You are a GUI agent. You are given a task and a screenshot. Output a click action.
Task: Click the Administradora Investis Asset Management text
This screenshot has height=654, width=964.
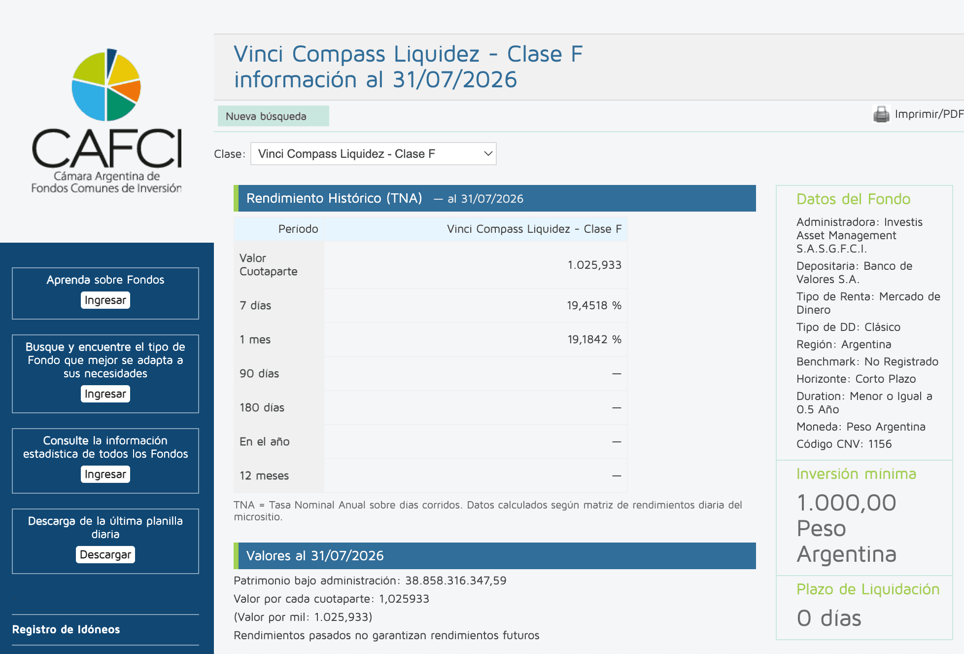tap(860, 235)
